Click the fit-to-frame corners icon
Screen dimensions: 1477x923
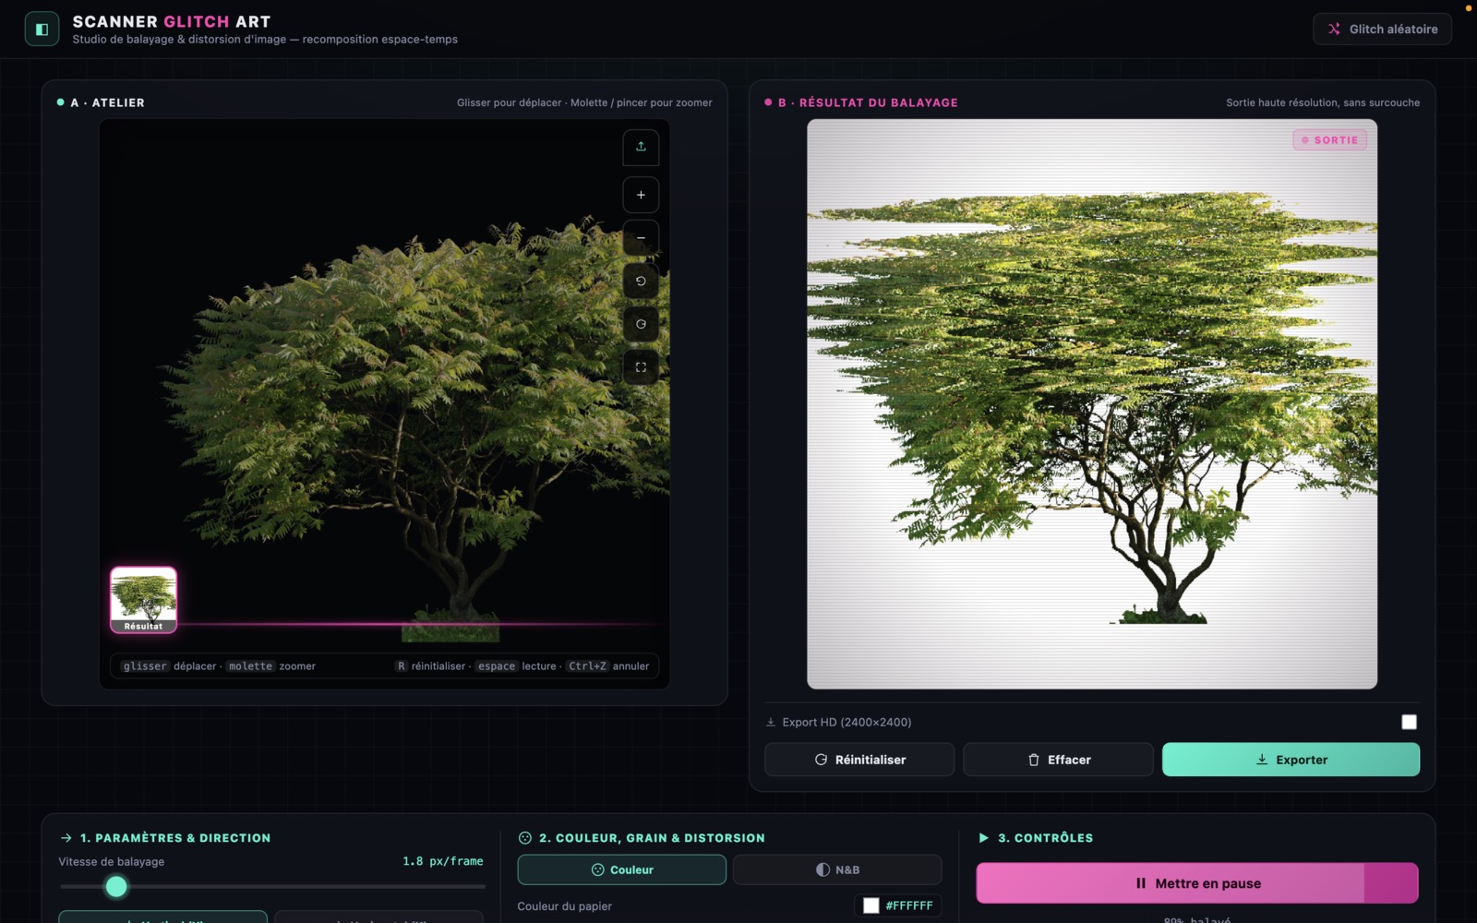[641, 367]
